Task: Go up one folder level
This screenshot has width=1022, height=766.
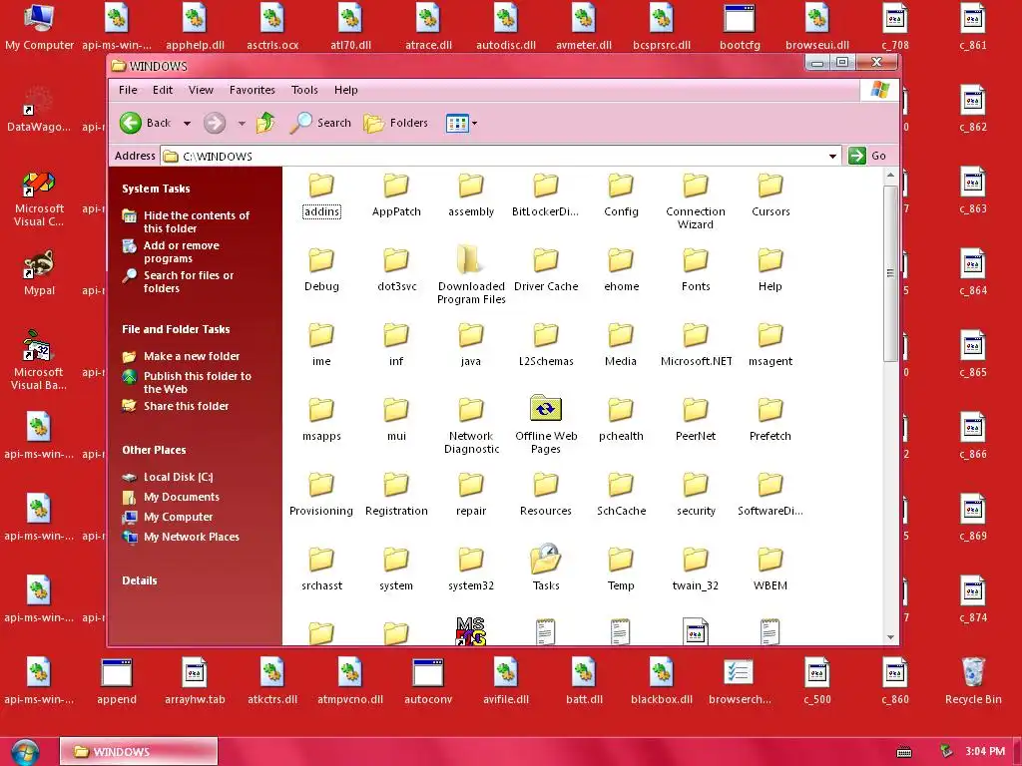Action: [x=265, y=123]
